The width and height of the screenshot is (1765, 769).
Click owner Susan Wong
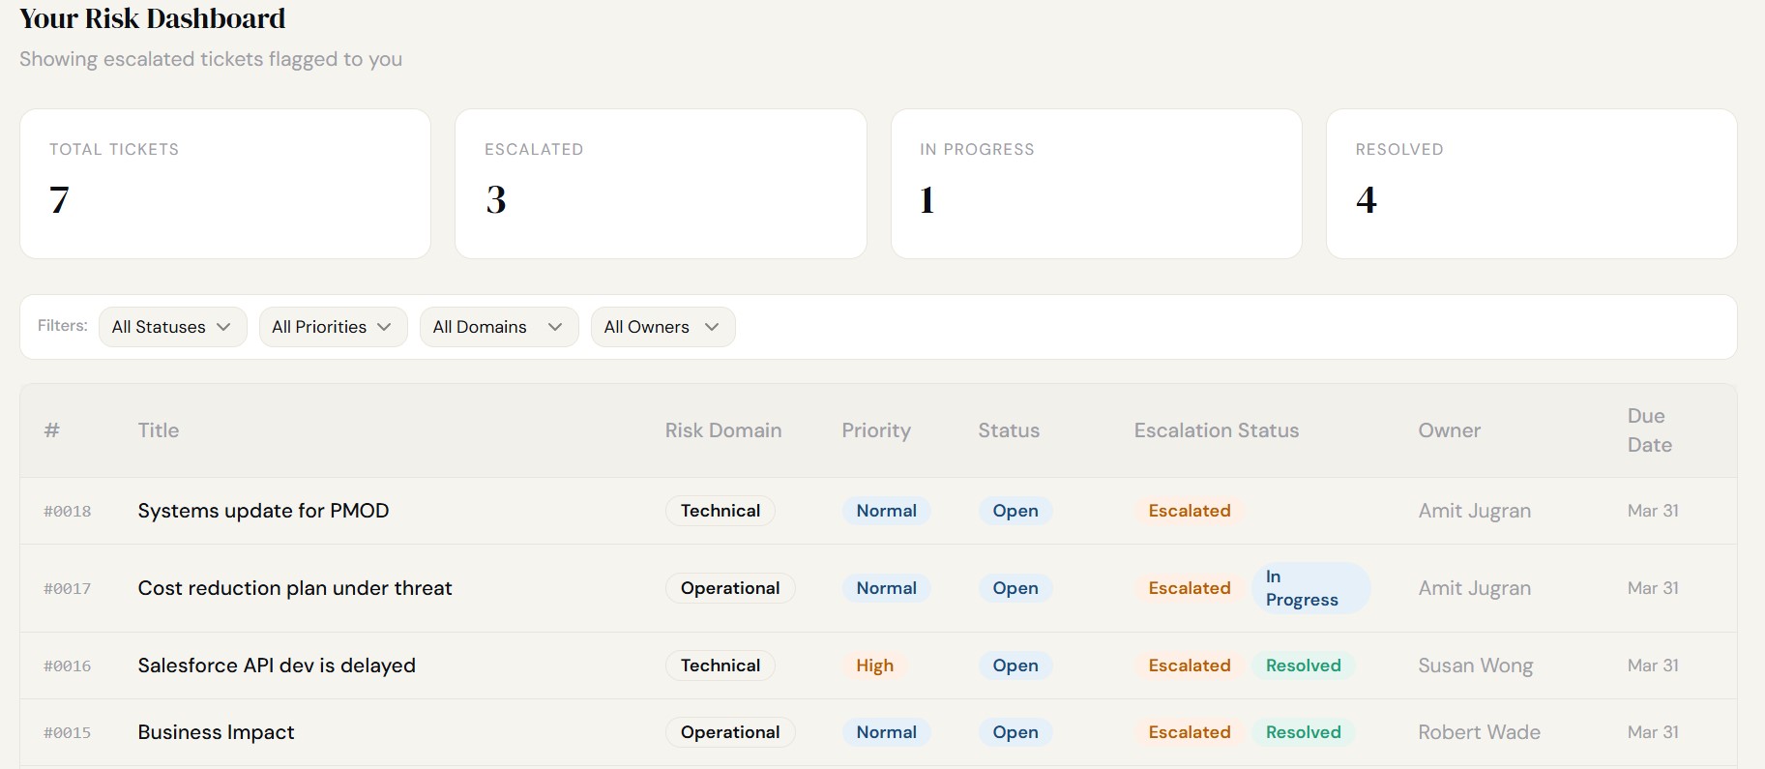1476,665
